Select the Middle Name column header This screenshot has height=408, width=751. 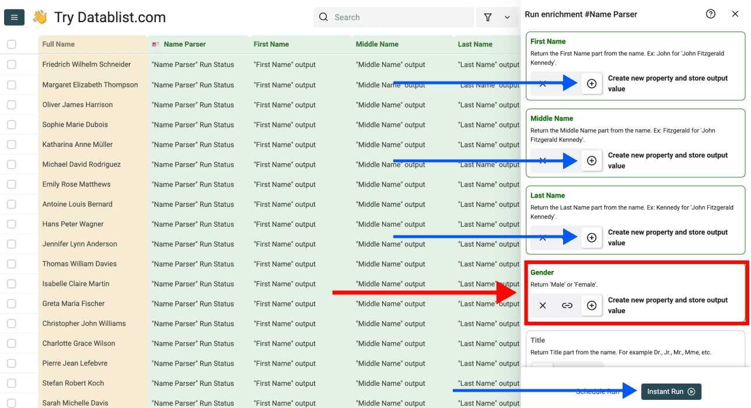(x=378, y=44)
